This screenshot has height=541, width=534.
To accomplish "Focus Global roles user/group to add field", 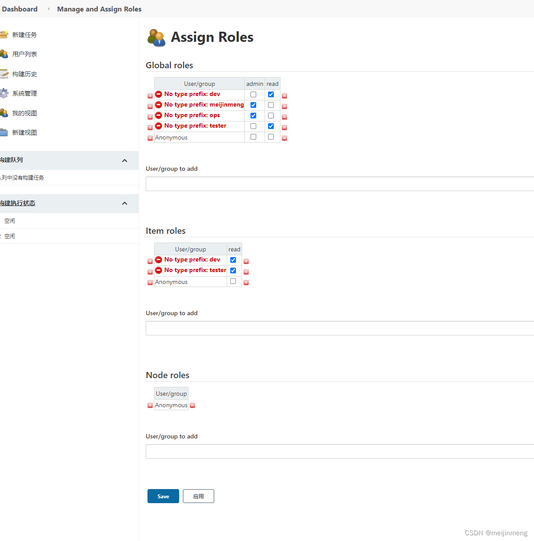I will [x=340, y=184].
